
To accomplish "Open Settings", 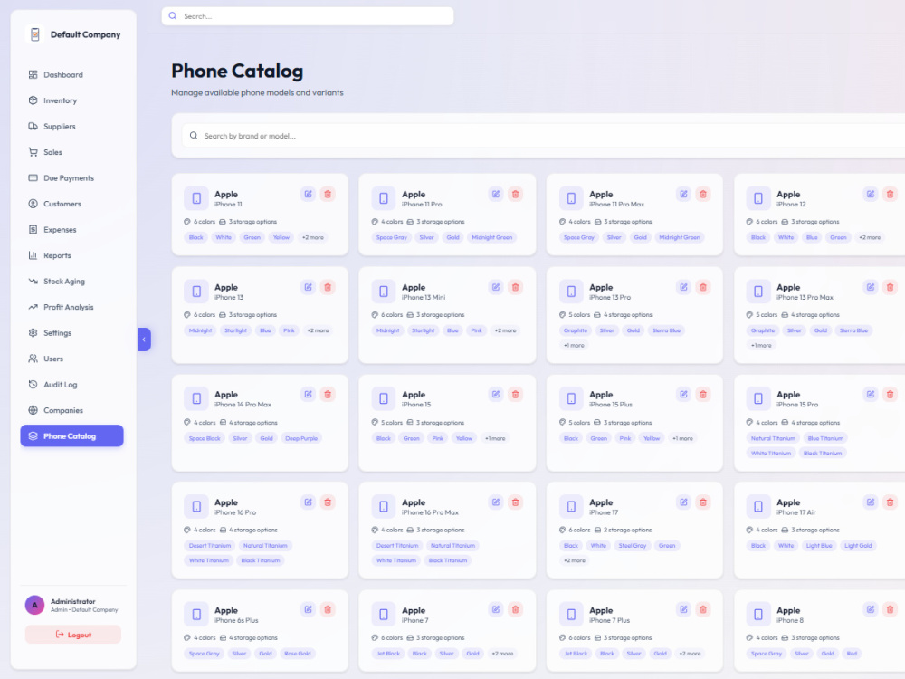I will [72, 333].
